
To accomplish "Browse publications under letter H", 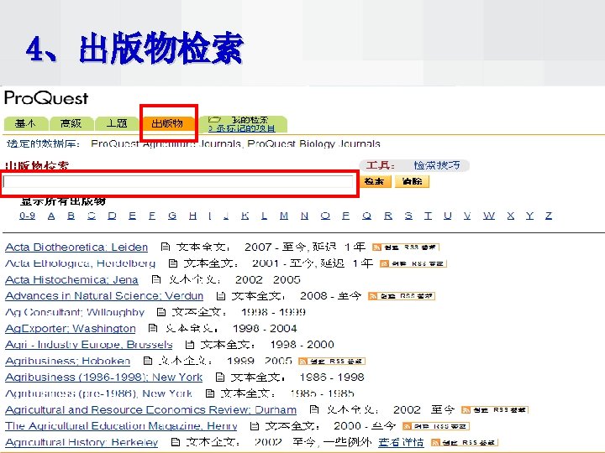I will point(193,216).
